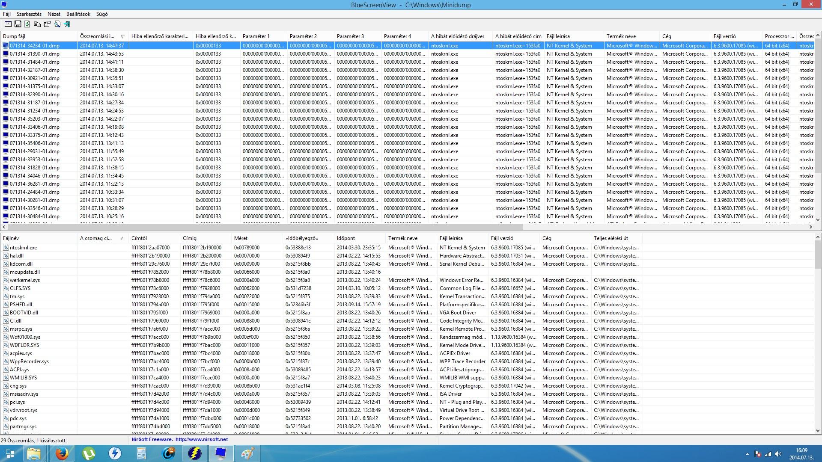
Task: Select dump file 071314-31484-01.dmp
Action: coord(35,62)
